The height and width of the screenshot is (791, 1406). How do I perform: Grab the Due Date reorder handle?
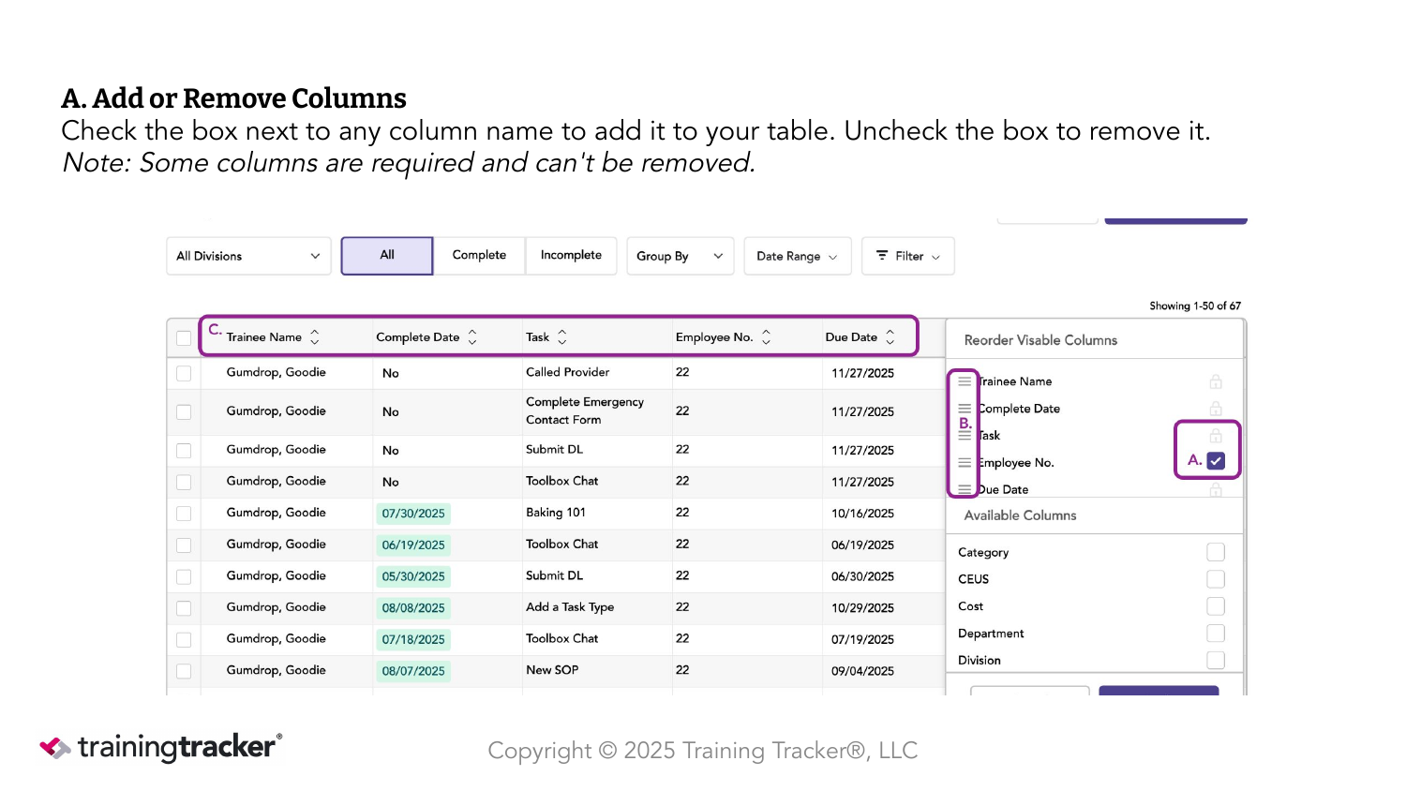(965, 489)
